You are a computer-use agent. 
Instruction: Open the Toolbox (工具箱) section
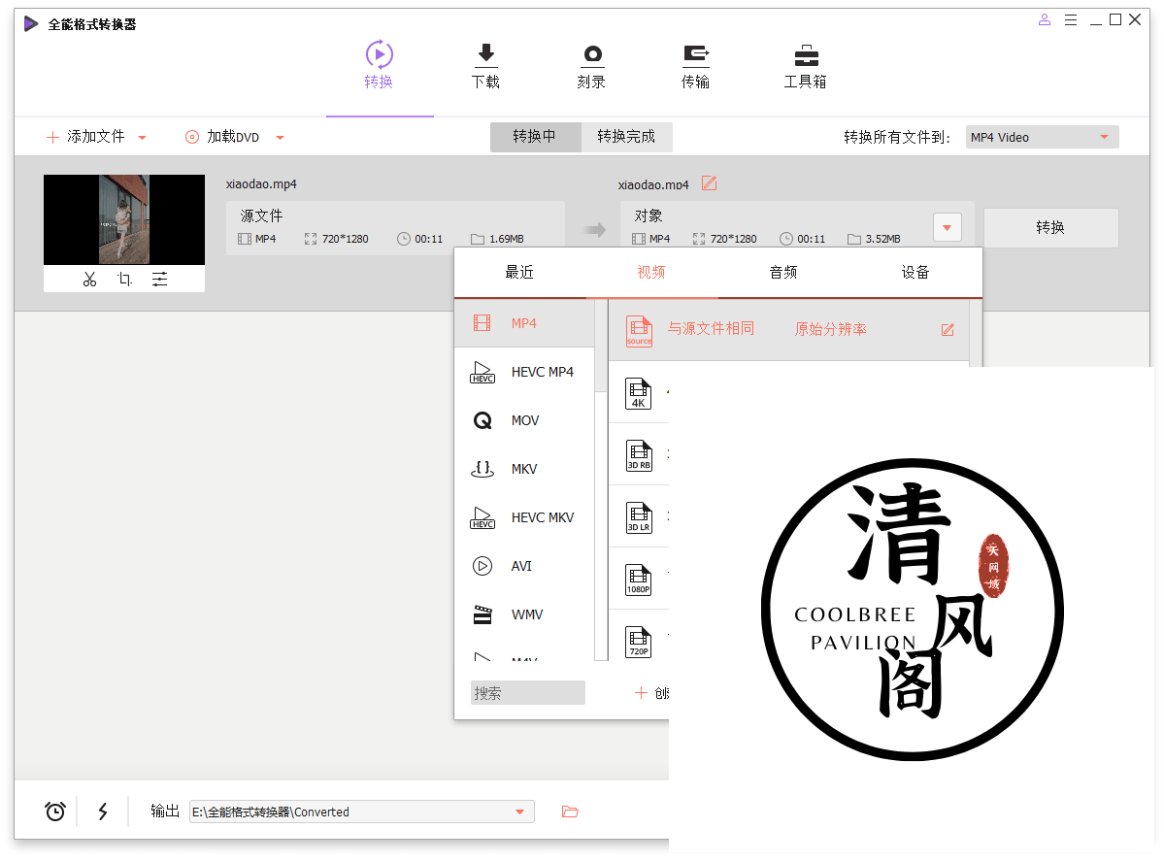806,65
